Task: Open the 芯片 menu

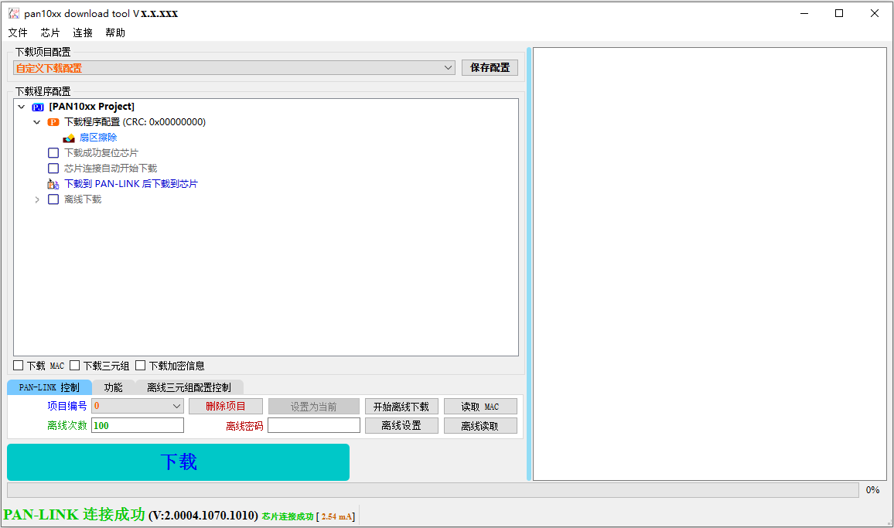Action: pyautogui.click(x=50, y=32)
